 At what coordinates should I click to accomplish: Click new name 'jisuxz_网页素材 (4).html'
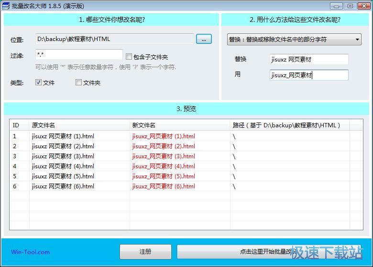click(x=164, y=166)
